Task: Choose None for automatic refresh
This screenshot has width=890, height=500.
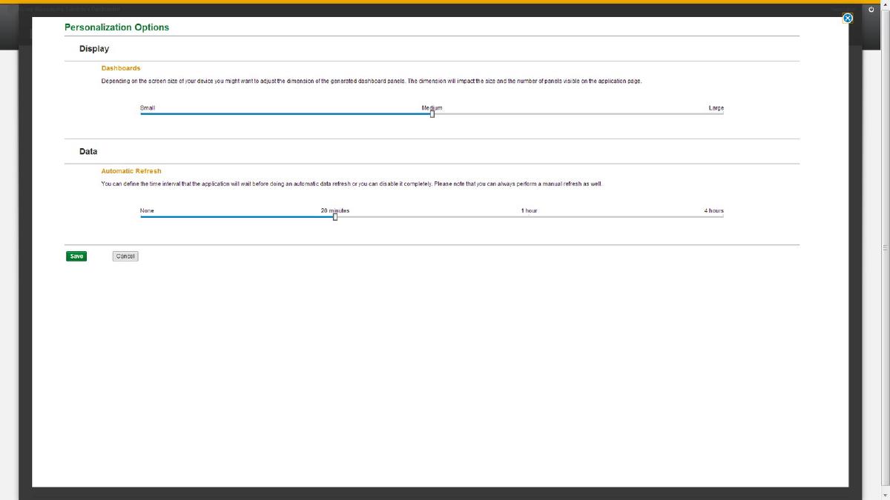Action: tap(147, 211)
